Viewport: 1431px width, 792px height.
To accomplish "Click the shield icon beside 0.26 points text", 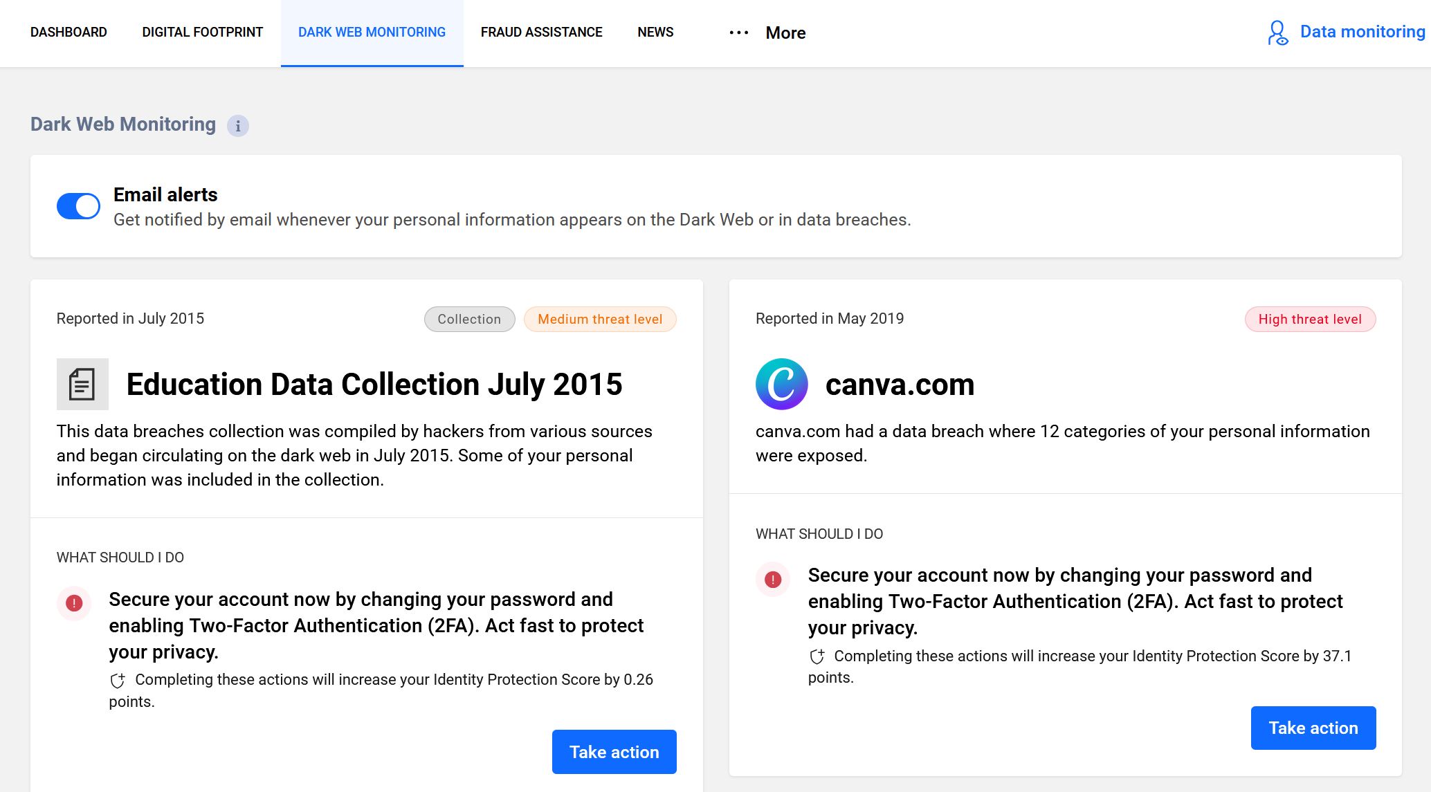I will coord(118,681).
